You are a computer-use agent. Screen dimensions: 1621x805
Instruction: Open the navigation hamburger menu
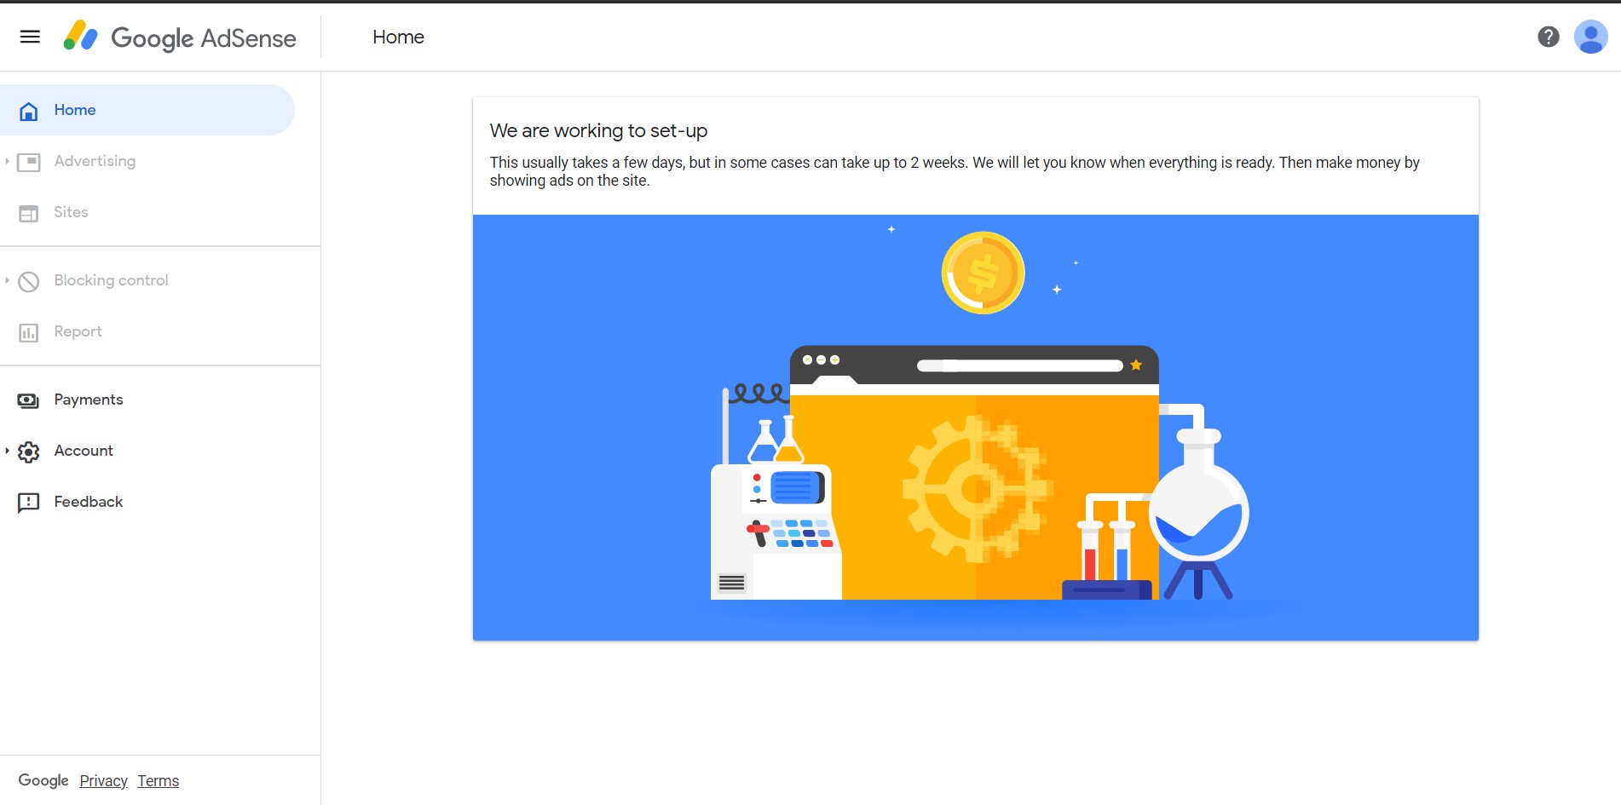coord(30,37)
